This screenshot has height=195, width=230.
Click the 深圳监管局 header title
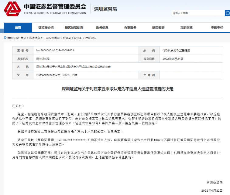pos(105,9)
